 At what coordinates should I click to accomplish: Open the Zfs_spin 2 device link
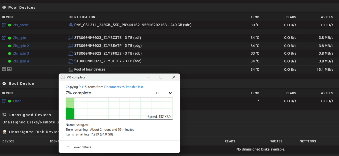21,46
